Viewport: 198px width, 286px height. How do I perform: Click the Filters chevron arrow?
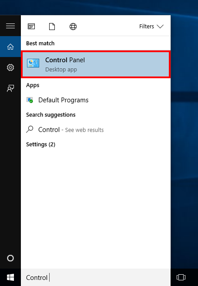[160, 27]
